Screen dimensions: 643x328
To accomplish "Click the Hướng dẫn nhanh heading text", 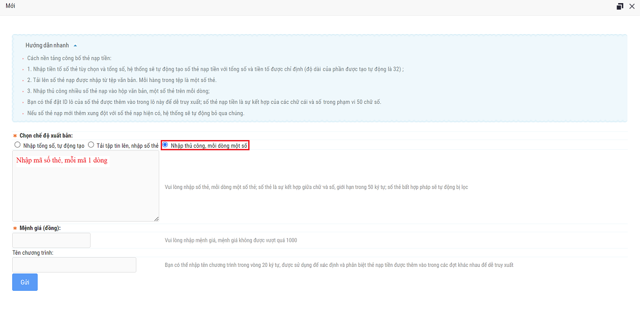I will [47, 45].
